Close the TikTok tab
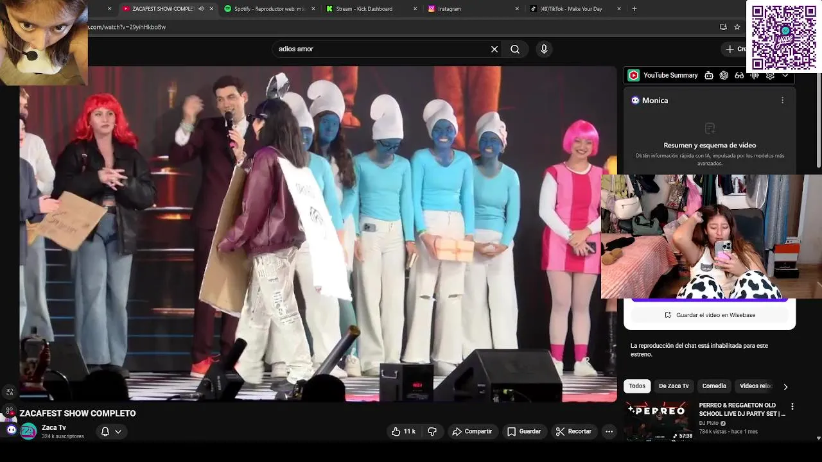Screen dimensions: 822x462 [x=619, y=9]
